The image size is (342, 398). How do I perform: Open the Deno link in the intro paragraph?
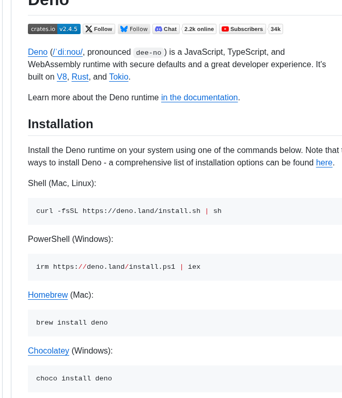pos(38,52)
